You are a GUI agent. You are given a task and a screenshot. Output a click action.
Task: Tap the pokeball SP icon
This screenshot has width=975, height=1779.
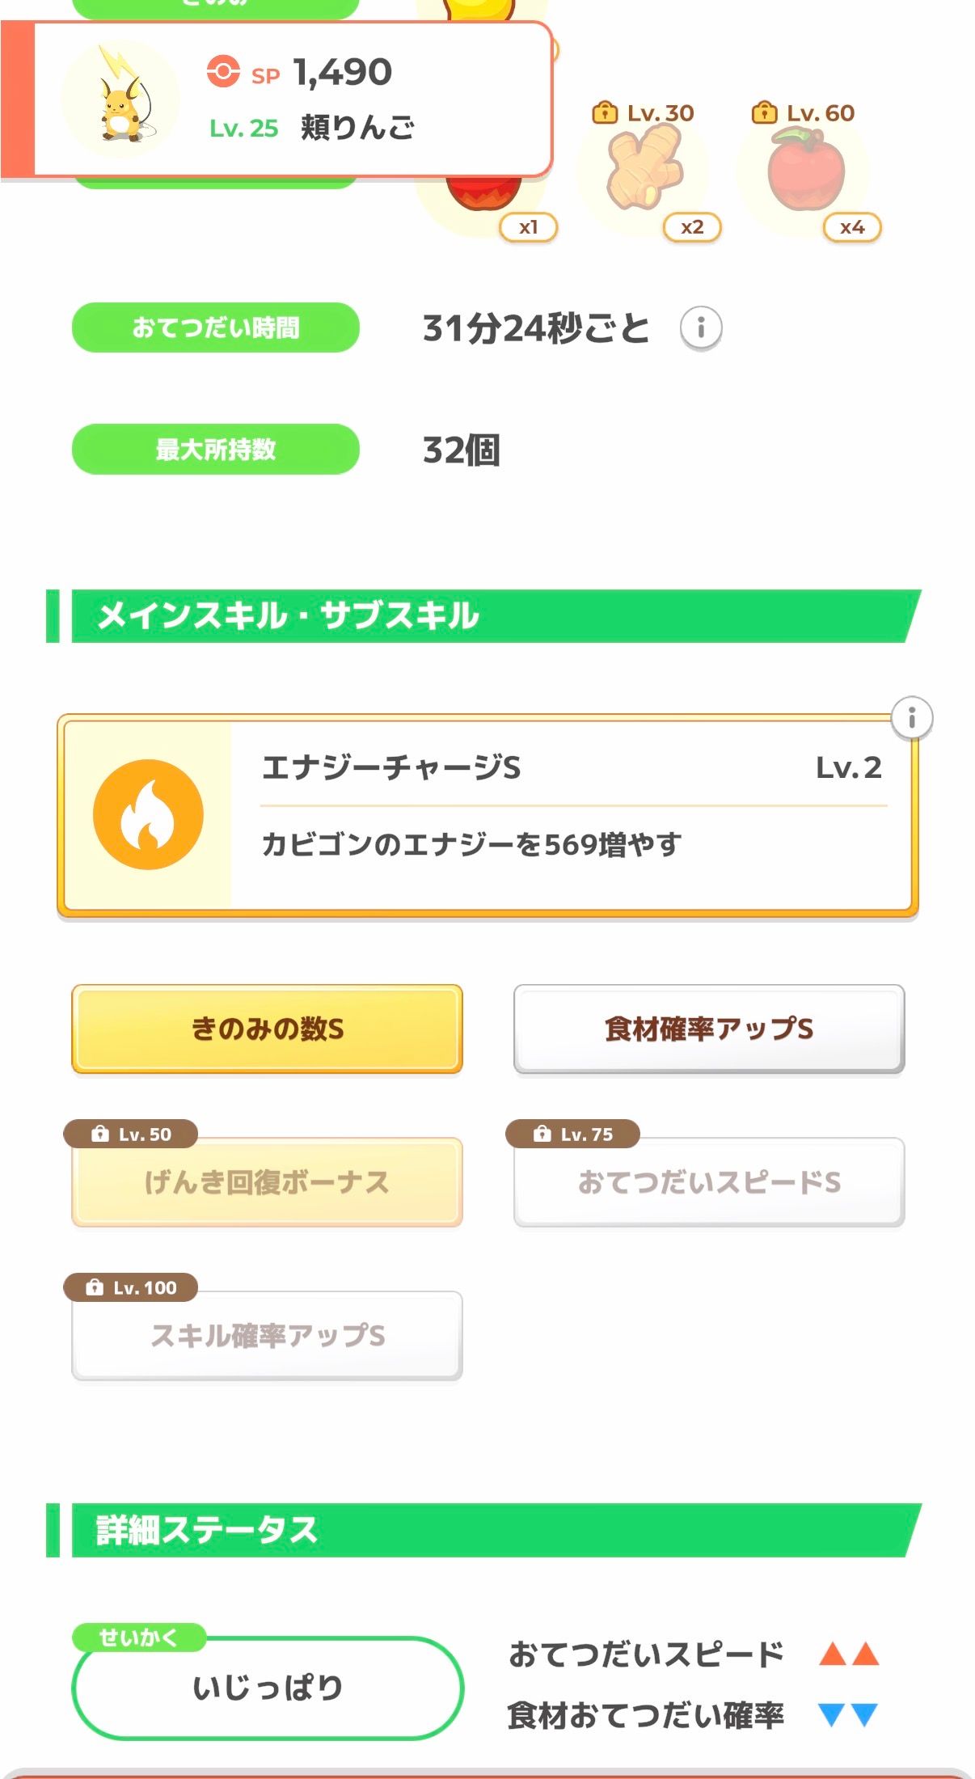tap(223, 71)
